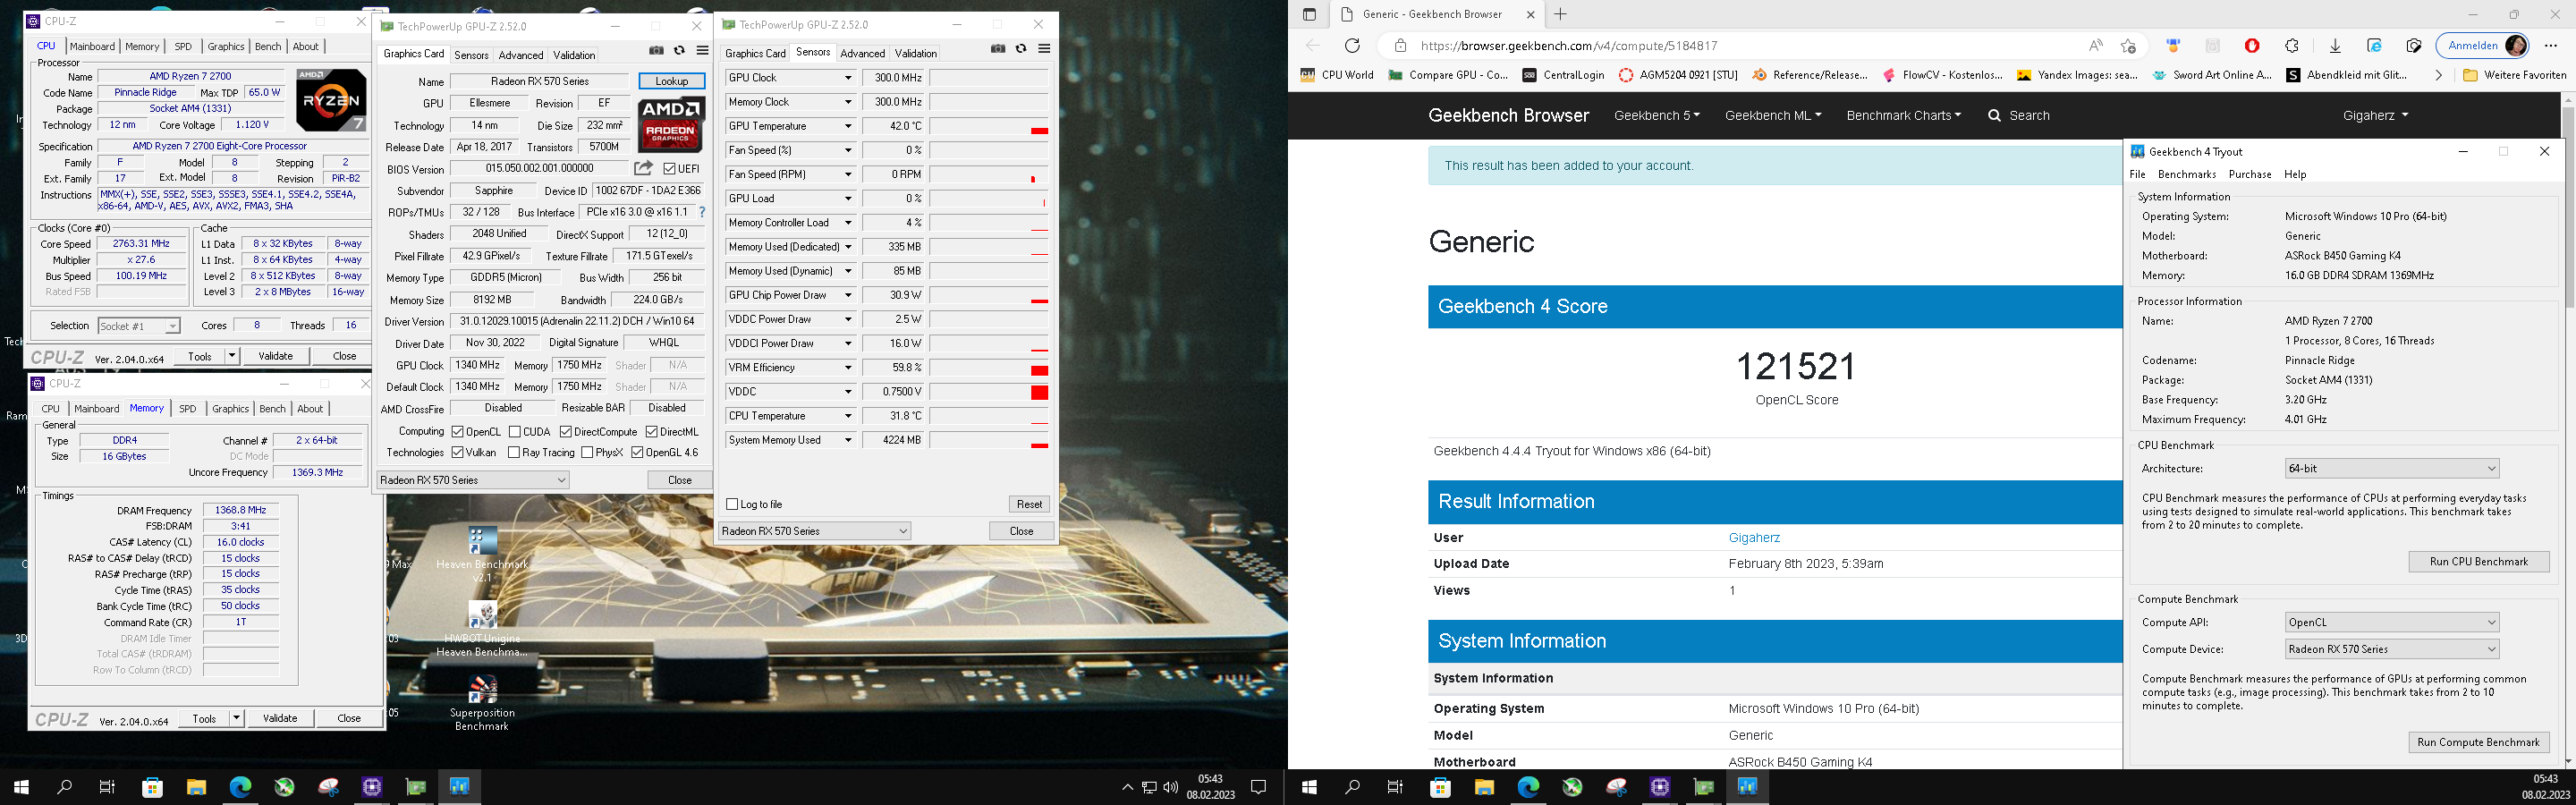Switch to Validation tab in GPU-Z Graphics Card window
Viewport: 2576px width, 805px height.
[x=574, y=55]
